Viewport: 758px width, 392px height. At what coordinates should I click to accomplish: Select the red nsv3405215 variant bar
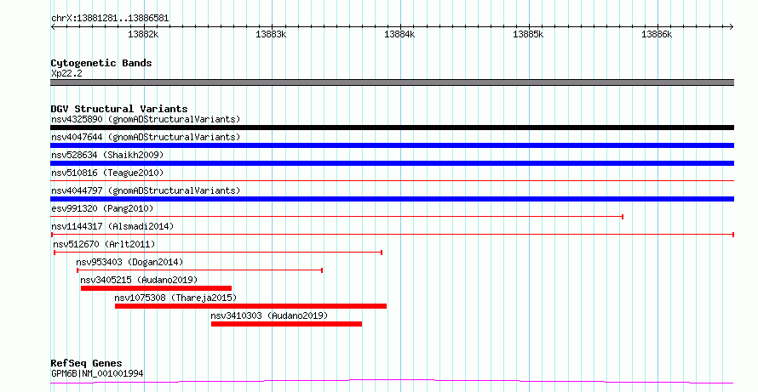[156, 288]
